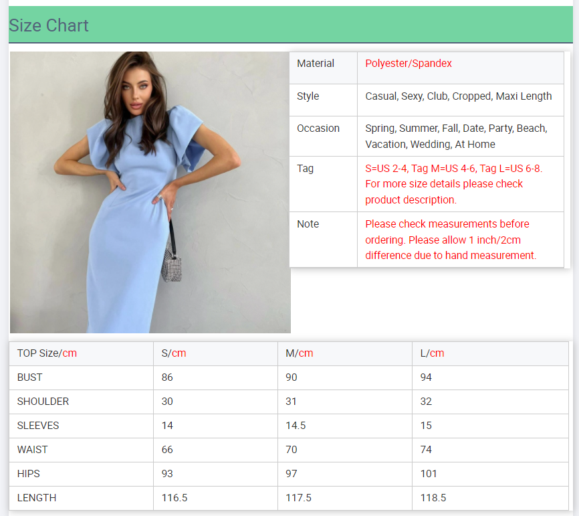Click the Size Chart heading
This screenshot has width=579, height=516.
pos(49,25)
